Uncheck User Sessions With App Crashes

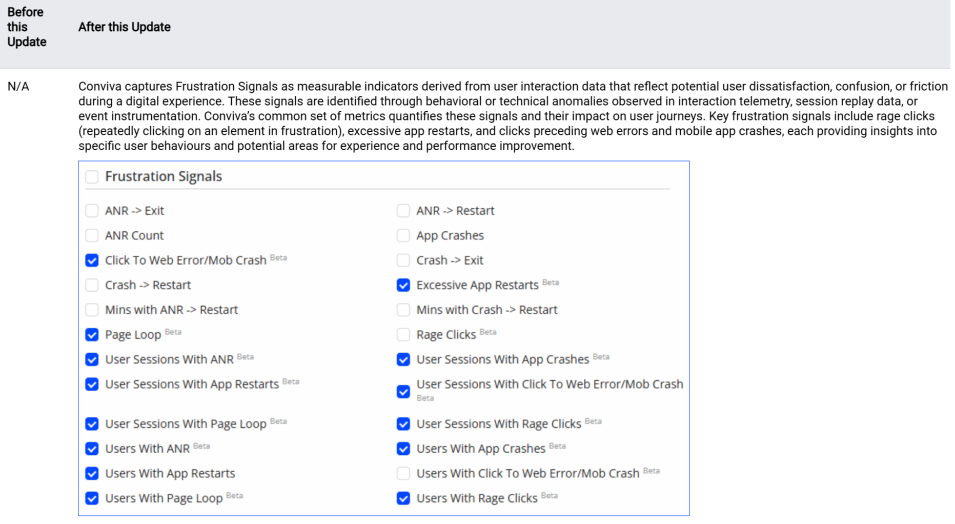403,359
